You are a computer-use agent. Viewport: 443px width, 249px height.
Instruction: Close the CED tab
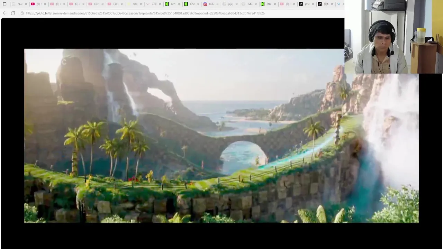point(160,4)
